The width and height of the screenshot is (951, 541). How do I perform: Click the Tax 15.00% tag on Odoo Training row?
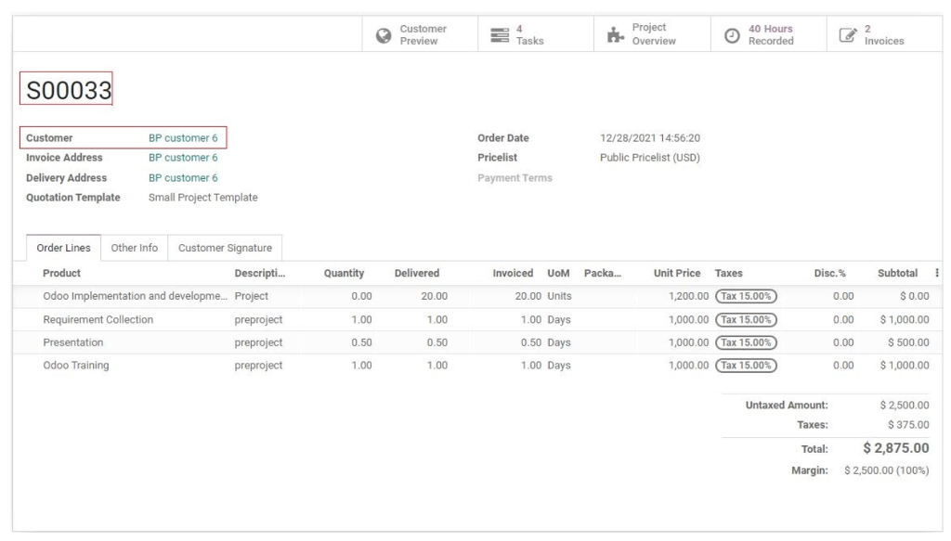(746, 366)
